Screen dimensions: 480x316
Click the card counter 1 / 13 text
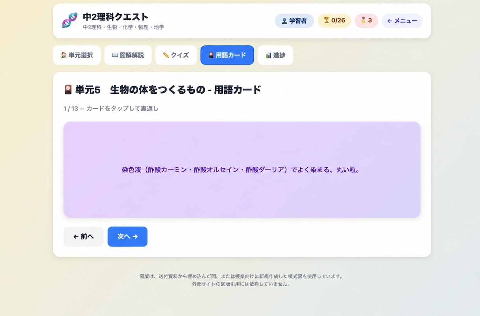click(x=71, y=109)
